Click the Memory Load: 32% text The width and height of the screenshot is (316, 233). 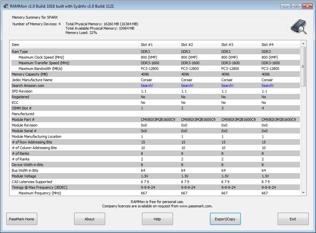[81, 33]
